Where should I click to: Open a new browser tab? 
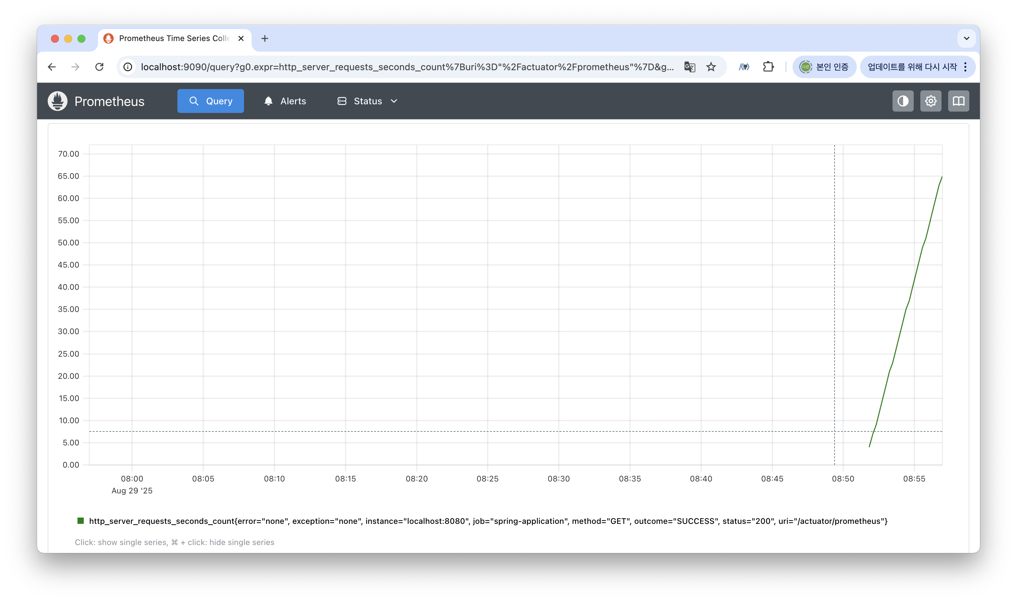tap(265, 38)
